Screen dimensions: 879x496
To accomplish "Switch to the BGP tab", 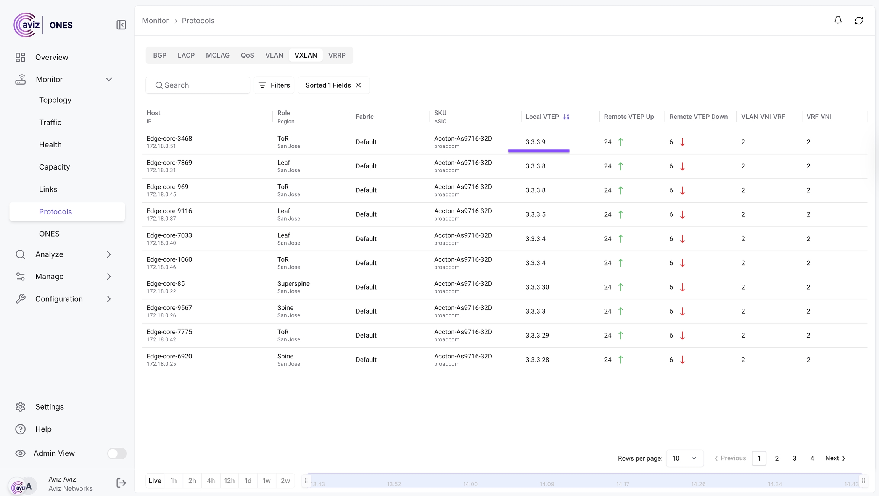I will click(x=159, y=55).
